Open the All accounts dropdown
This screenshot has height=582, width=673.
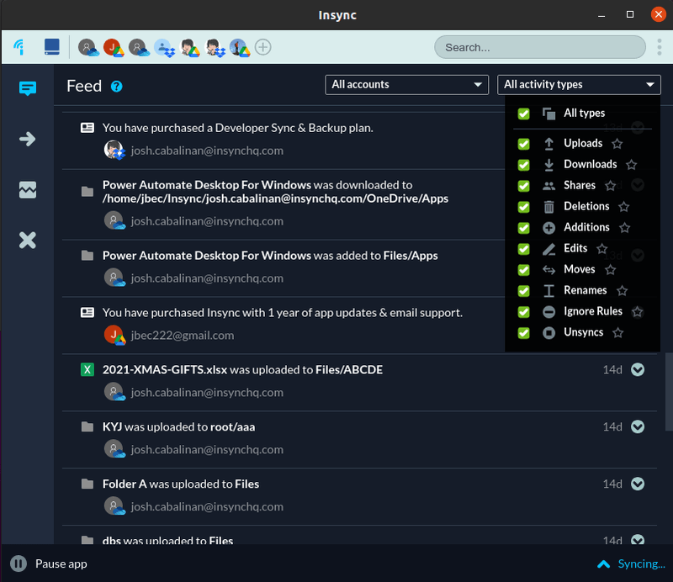(x=406, y=84)
